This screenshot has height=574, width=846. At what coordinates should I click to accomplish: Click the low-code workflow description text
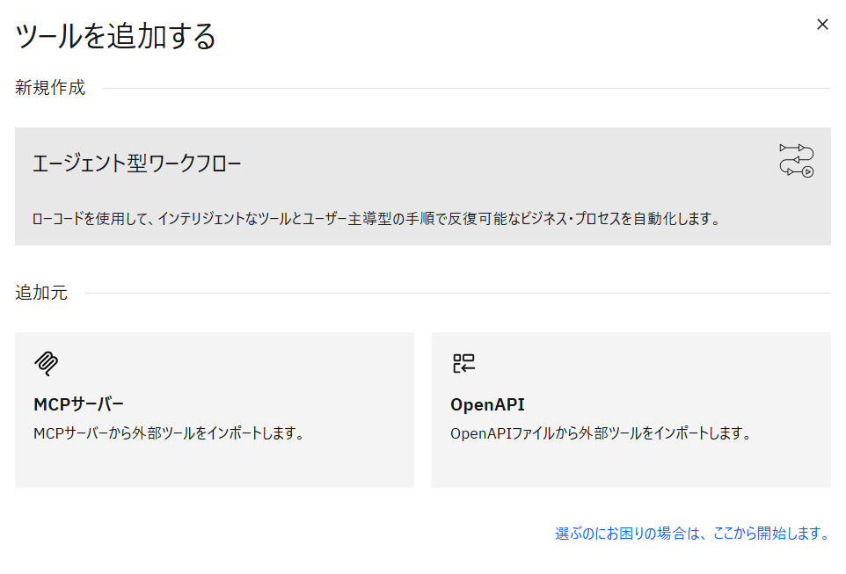pos(376,219)
